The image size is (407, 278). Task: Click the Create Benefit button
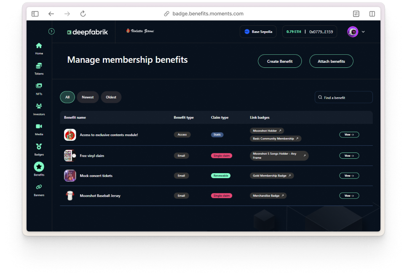point(280,61)
